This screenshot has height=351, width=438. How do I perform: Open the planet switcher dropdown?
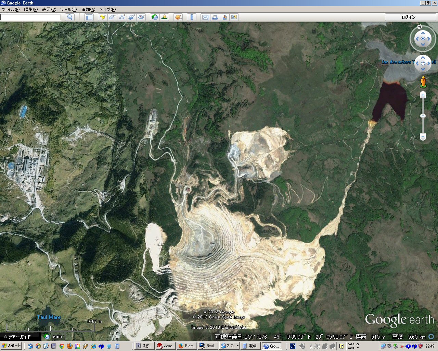coord(178,17)
